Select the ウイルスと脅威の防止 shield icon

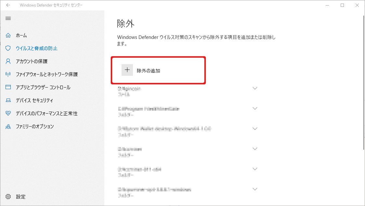pyautogui.click(x=8, y=48)
